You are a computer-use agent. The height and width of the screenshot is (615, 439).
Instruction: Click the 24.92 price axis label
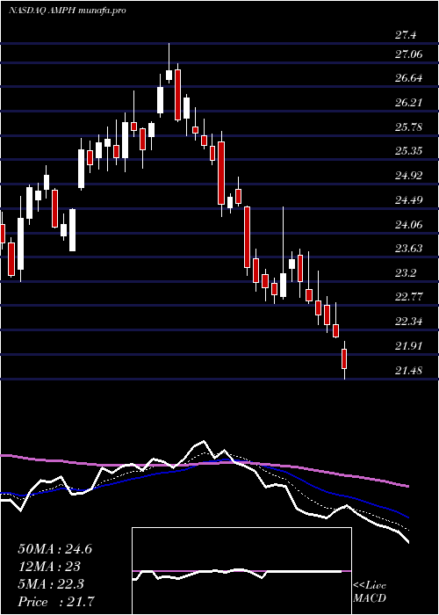tap(408, 176)
